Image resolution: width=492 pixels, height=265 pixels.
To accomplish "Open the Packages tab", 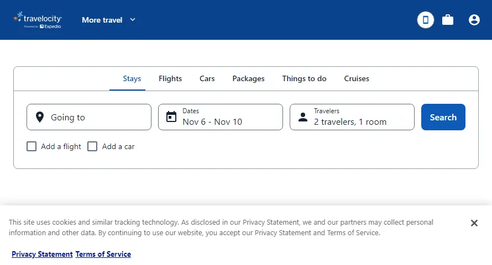I will [x=248, y=78].
